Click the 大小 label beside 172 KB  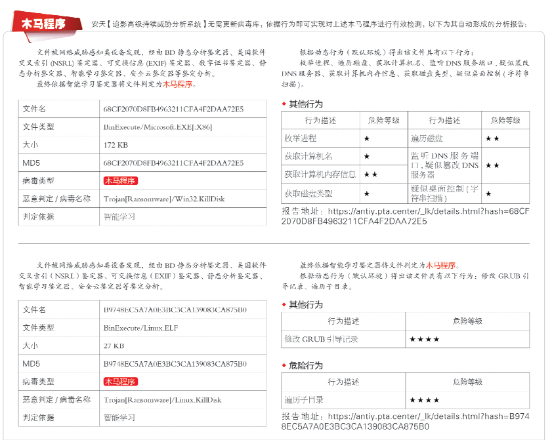[31, 145]
